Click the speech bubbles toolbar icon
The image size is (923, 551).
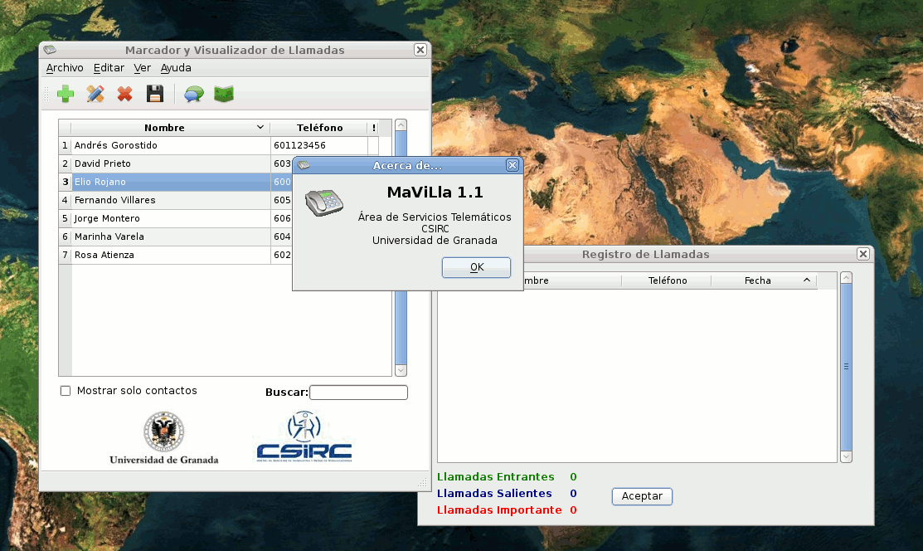click(194, 94)
